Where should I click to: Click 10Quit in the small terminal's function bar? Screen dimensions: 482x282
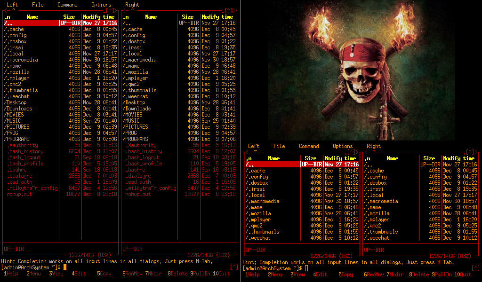463,274
